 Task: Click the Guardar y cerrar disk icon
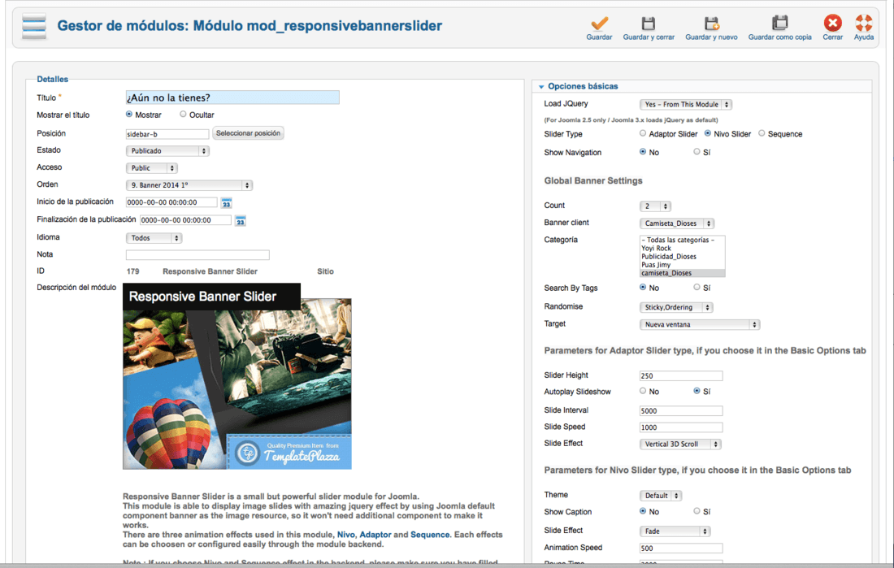click(649, 24)
